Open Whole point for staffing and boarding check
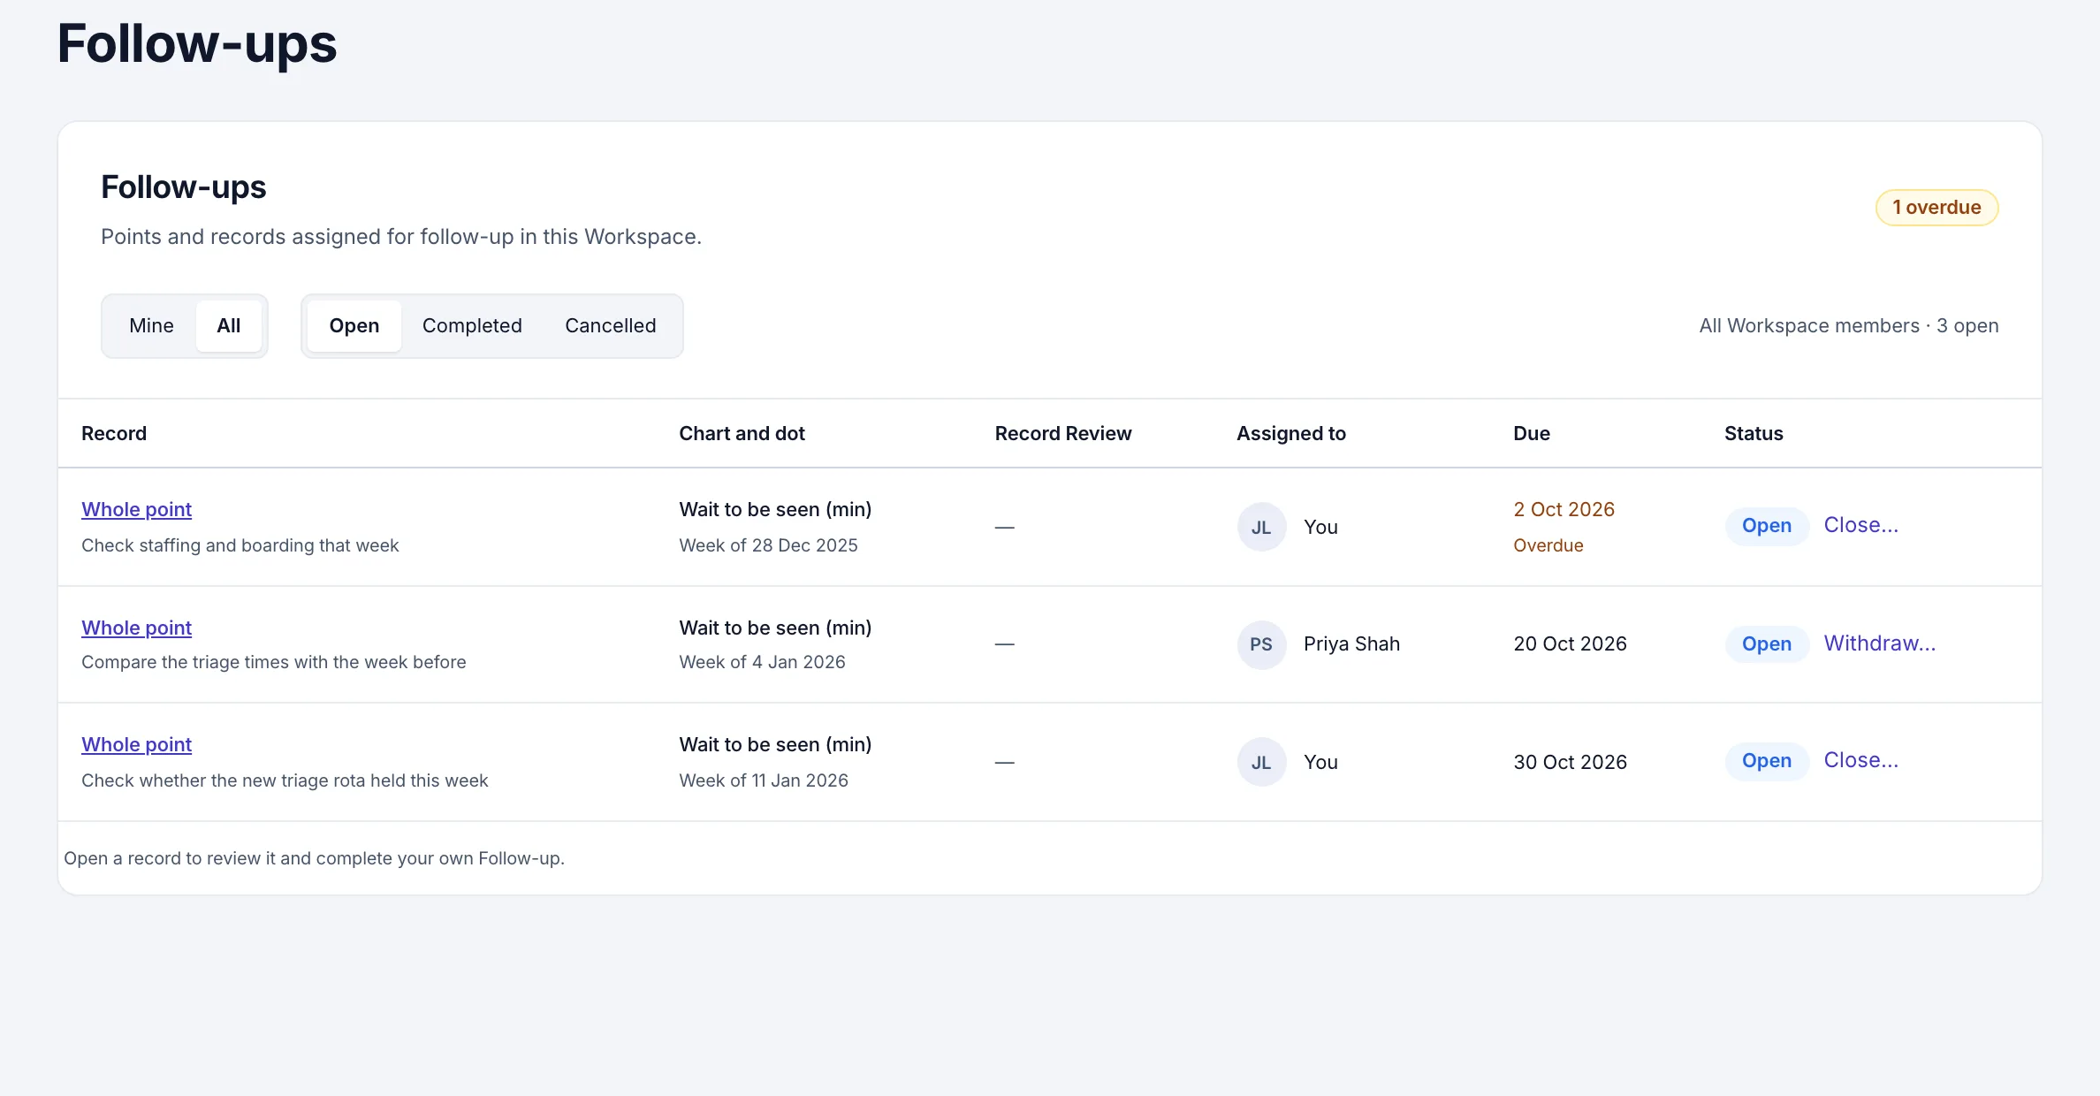This screenshot has width=2100, height=1096. (x=137, y=509)
